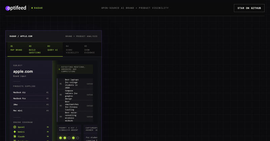Click the second green check signal icon
Image resolution: width=270 pixels, height=141 pixels.
[65, 138]
